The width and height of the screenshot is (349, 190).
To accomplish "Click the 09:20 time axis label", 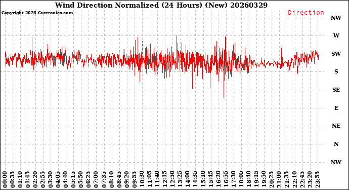I will [126, 179].
